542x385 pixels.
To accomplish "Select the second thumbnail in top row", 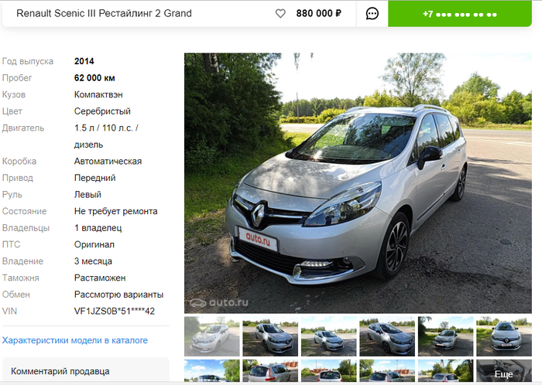I will [x=270, y=336].
